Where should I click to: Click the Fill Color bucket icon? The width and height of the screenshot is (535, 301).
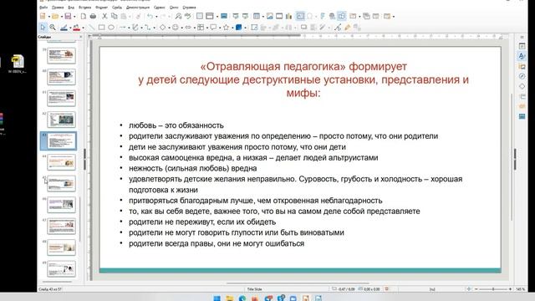click(76, 28)
